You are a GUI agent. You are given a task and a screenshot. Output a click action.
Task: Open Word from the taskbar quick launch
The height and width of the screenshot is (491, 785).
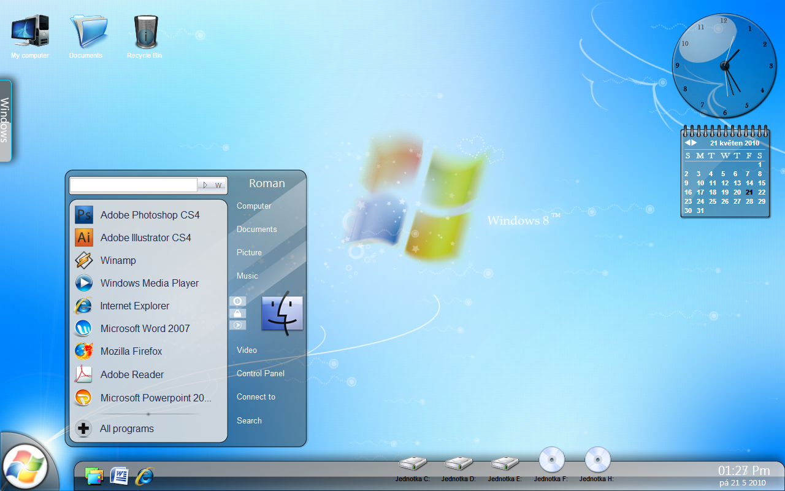coord(120,476)
